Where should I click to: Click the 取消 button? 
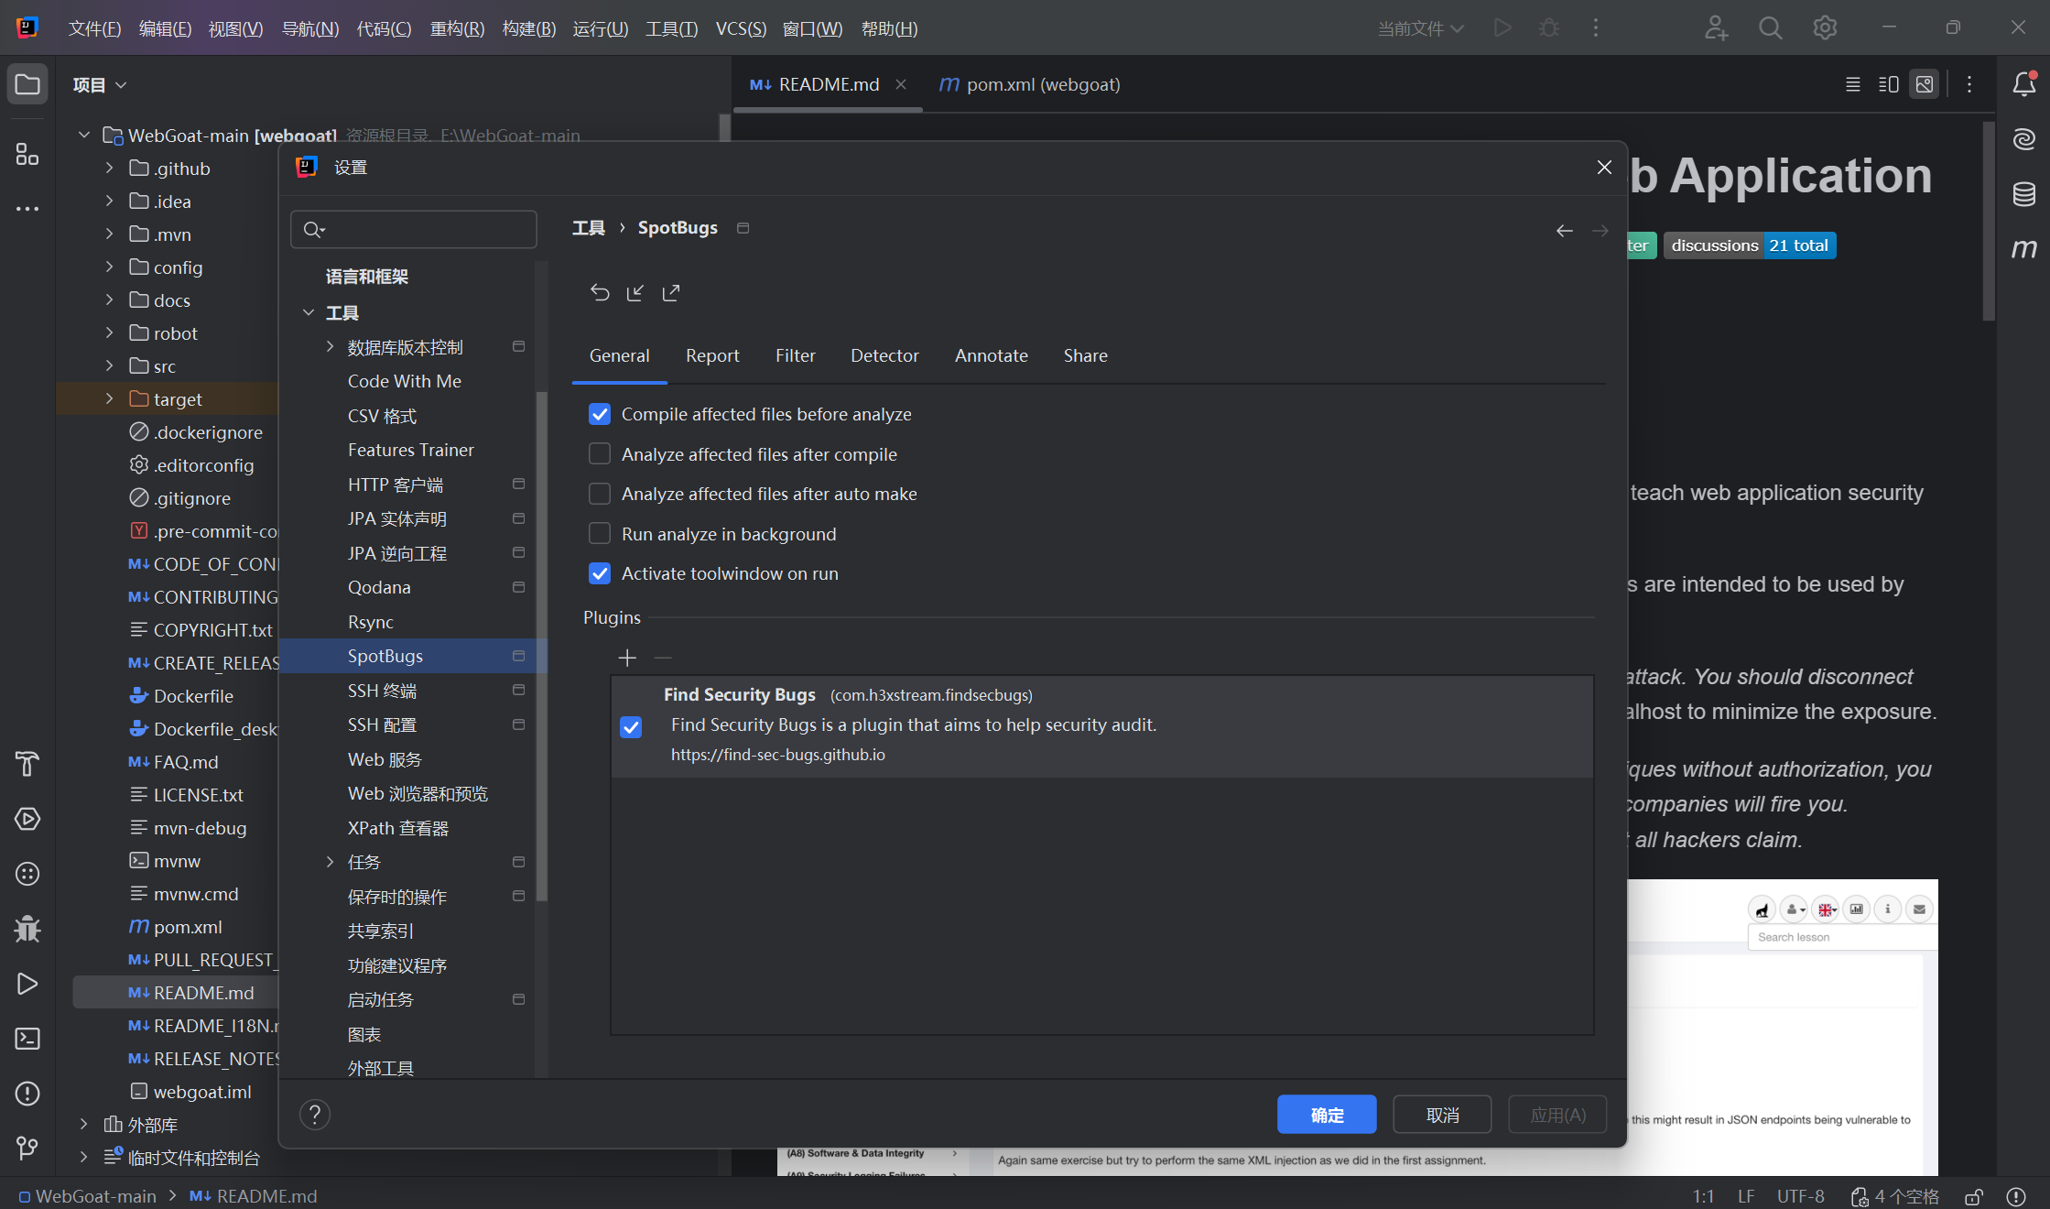pos(1442,1115)
